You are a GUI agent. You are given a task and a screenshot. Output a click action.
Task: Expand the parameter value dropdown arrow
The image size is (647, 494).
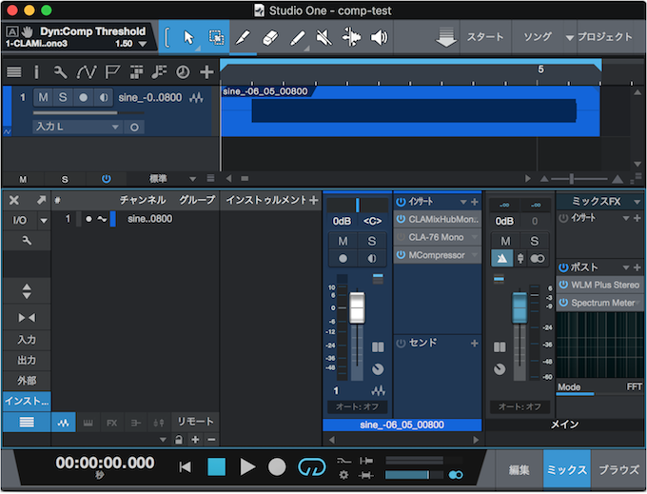pyautogui.click(x=143, y=44)
